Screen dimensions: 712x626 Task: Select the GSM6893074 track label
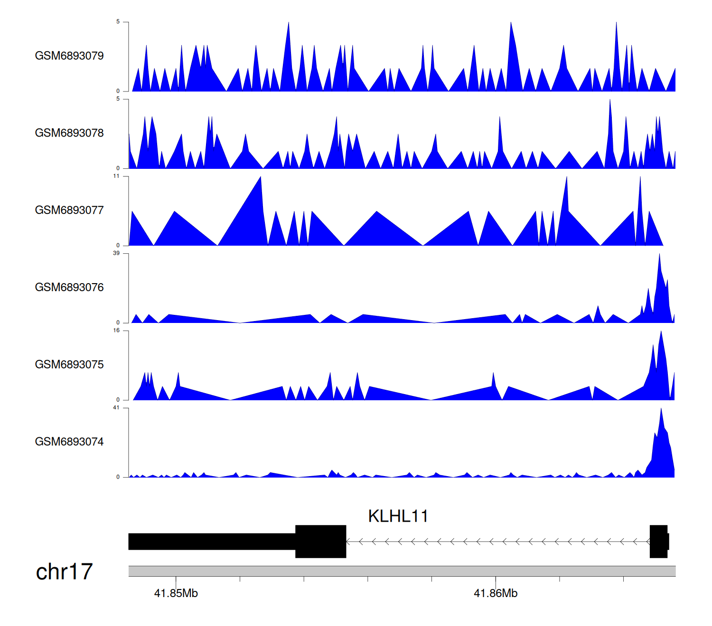click(x=69, y=442)
